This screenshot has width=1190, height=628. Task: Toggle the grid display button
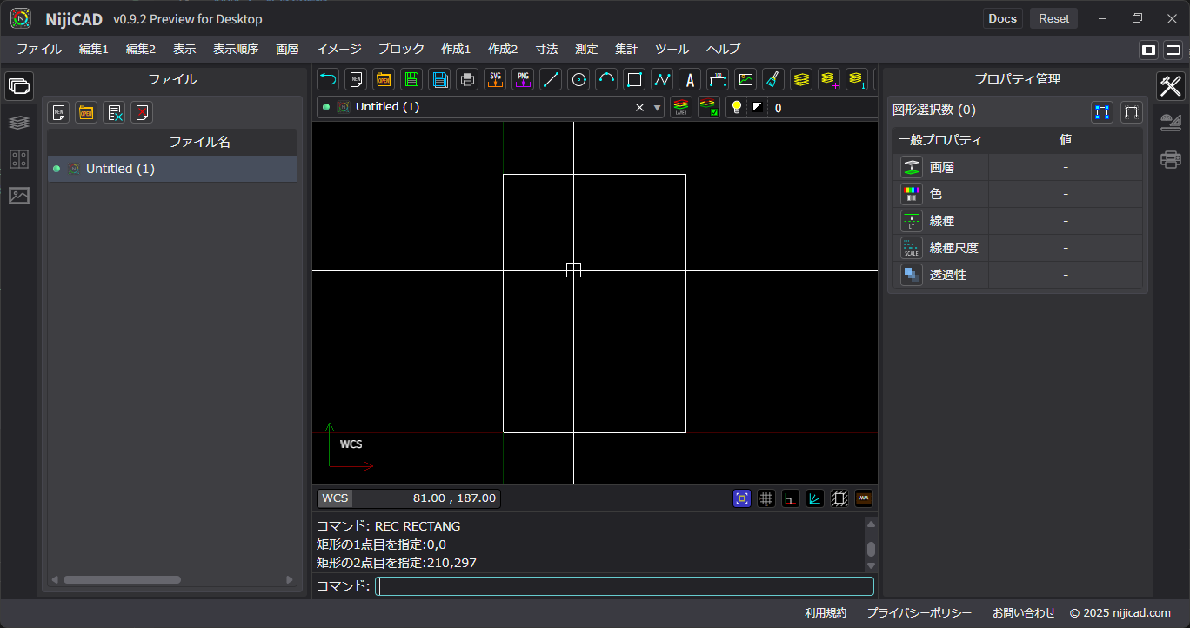(x=766, y=498)
